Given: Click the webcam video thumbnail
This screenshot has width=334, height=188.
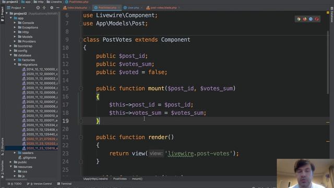Looking at the screenshot, I should (x=305, y=173).
